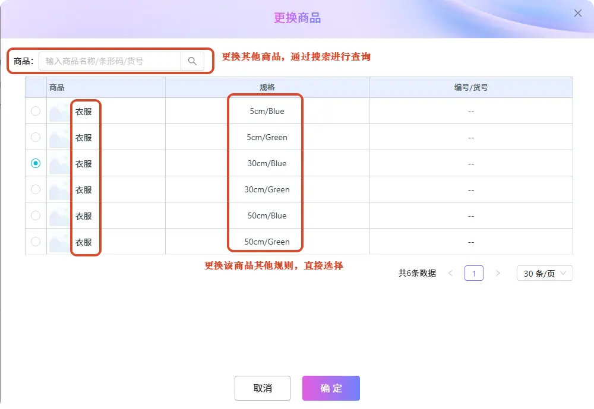This screenshot has width=594, height=409.
Task: Focus the product name search input
Action: pyautogui.click(x=110, y=61)
